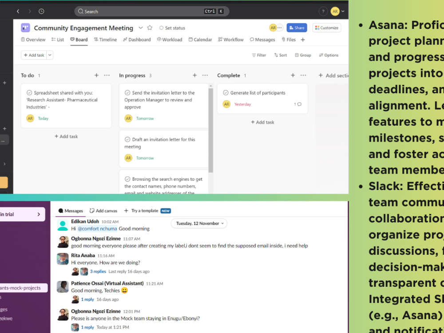The width and height of the screenshot is (444, 333).
Task: Click the @comfort nchuma mention
Action: point(97,229)
